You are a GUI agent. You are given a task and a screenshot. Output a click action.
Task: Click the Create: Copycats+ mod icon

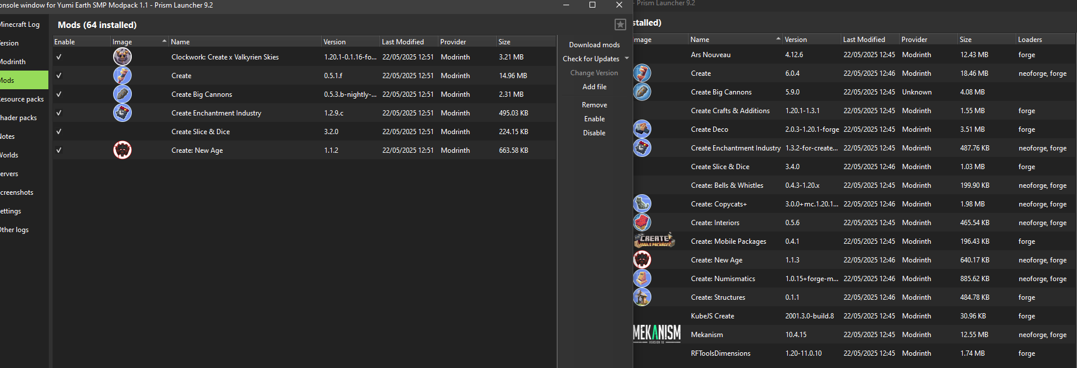pyautogui.click(x=642, y=204)
